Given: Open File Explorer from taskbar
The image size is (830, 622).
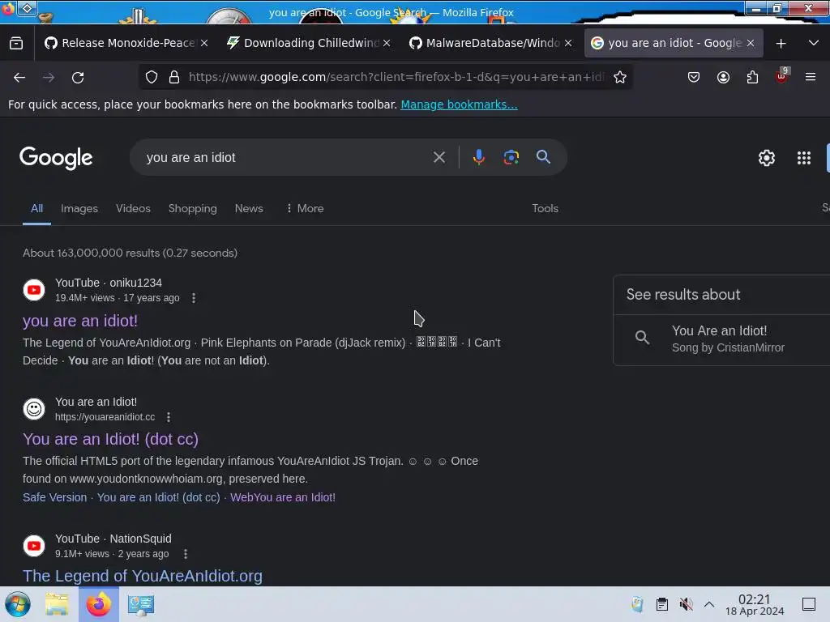Looking at the screenshot, I should pos(57,604).
